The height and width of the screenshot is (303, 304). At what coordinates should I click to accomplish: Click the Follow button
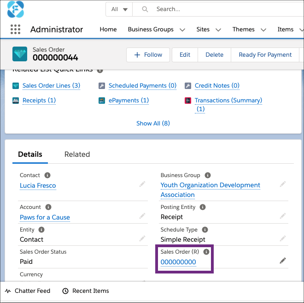(x=148, y=55)
